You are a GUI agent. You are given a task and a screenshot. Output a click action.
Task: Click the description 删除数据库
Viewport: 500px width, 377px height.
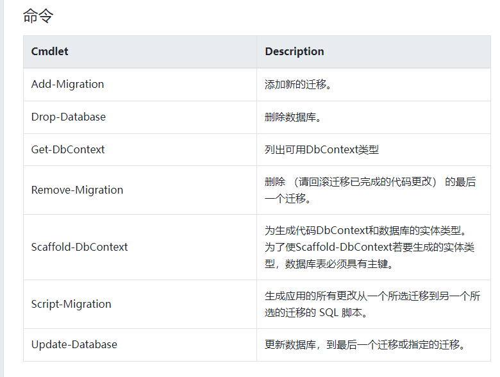point(293,117)
